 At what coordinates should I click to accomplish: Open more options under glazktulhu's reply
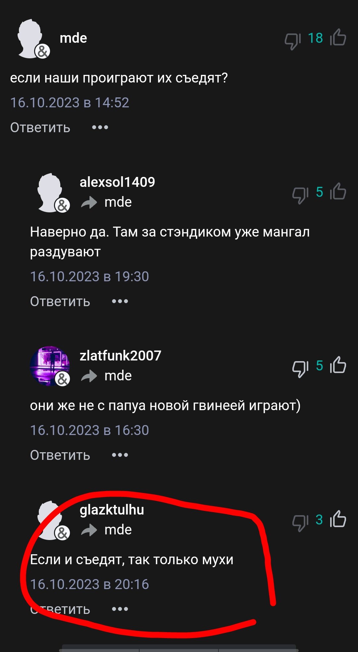[120, 609]
